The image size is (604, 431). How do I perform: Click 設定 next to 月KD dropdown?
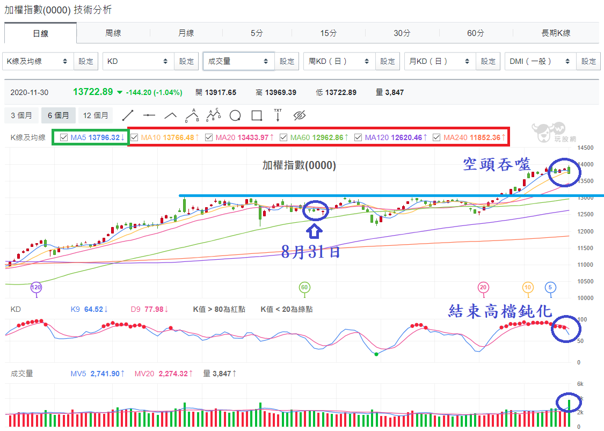tap(488, 61)
